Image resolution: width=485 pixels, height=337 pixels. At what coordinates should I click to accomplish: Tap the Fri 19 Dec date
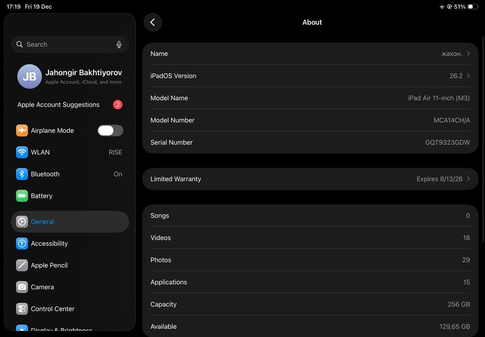[x=38, y=6]
